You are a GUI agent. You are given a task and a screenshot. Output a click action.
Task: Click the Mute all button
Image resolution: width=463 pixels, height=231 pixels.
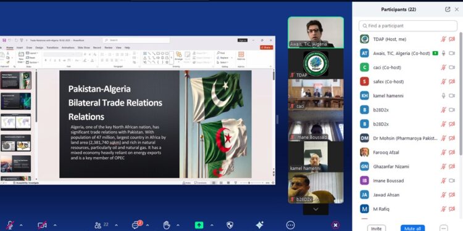412,229
